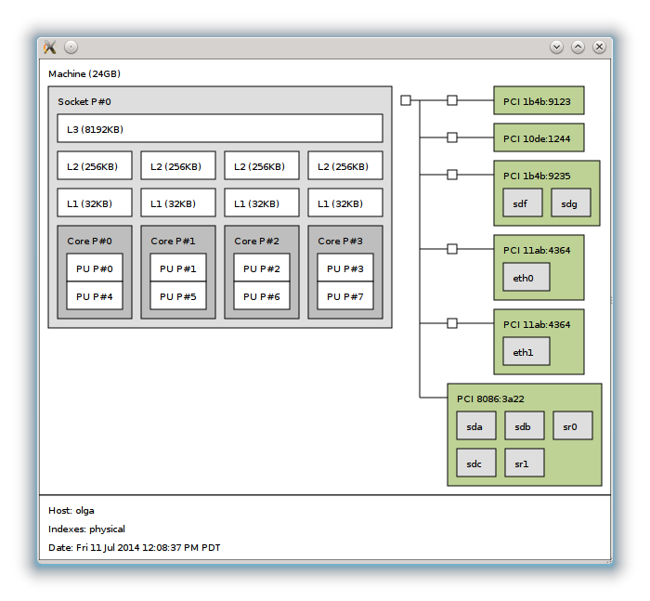Click the round sticky button beside the window icon
Viewport: 650px width, 601px height.
pyautogui.click(x=71, y=47)
